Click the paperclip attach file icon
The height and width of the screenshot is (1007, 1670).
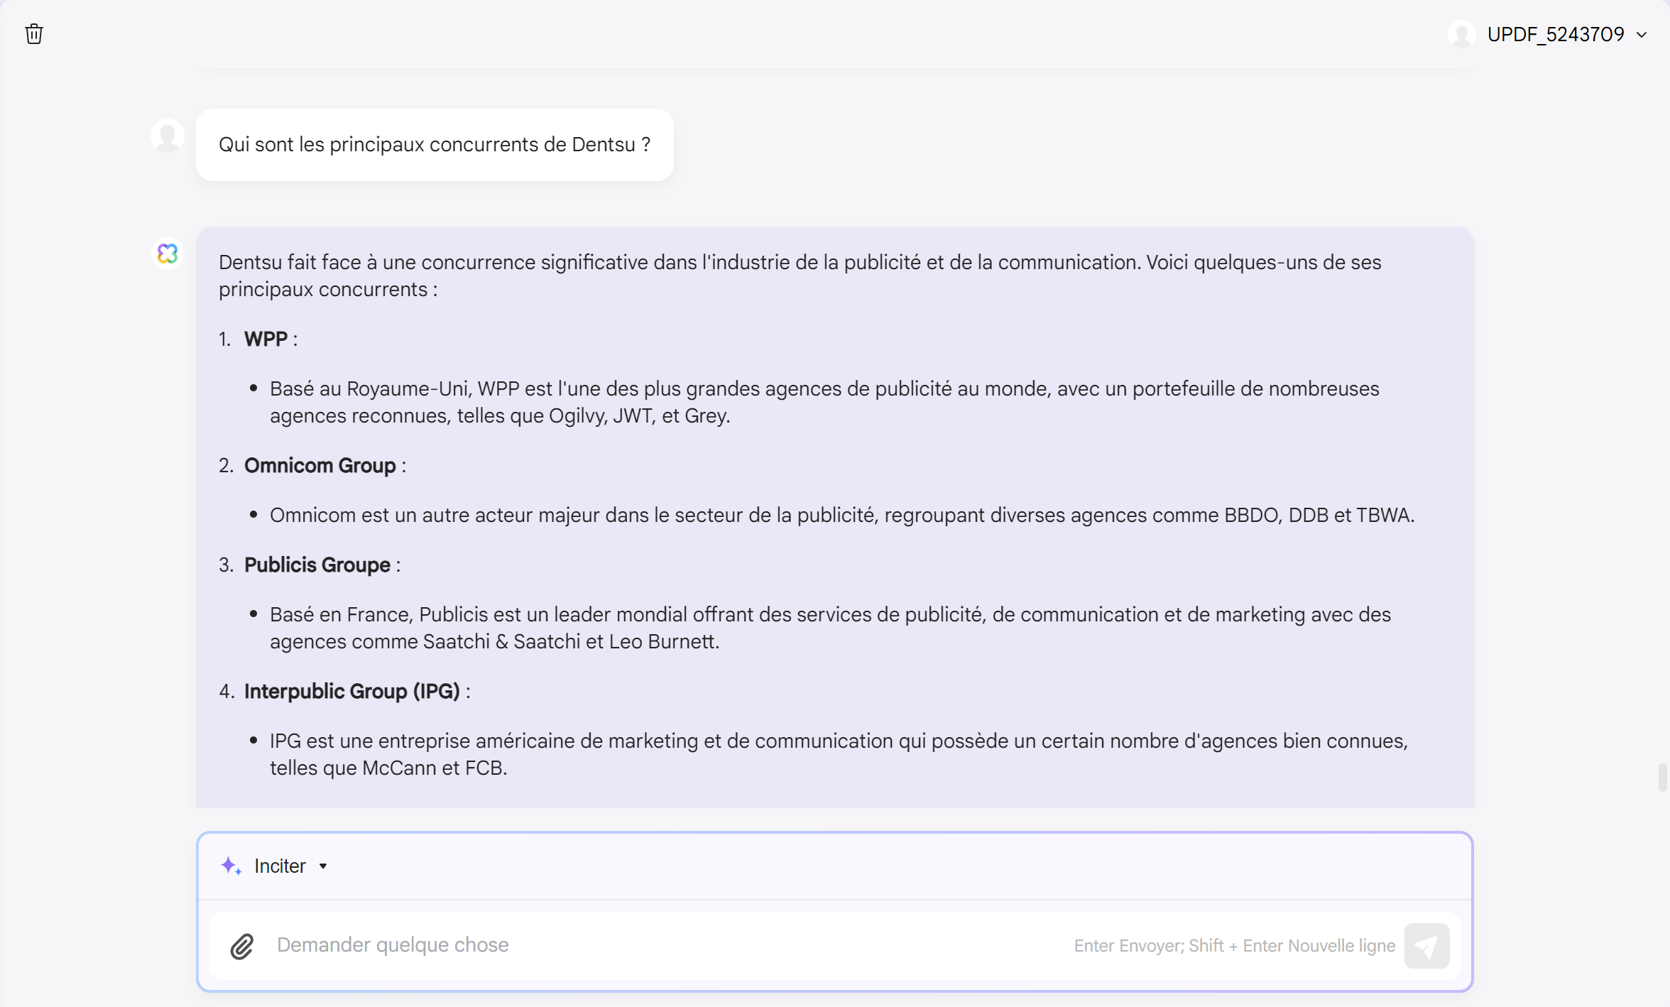[x=242, y=946]
